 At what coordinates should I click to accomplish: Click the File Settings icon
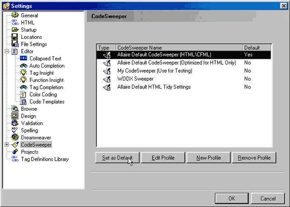[15, 44]
